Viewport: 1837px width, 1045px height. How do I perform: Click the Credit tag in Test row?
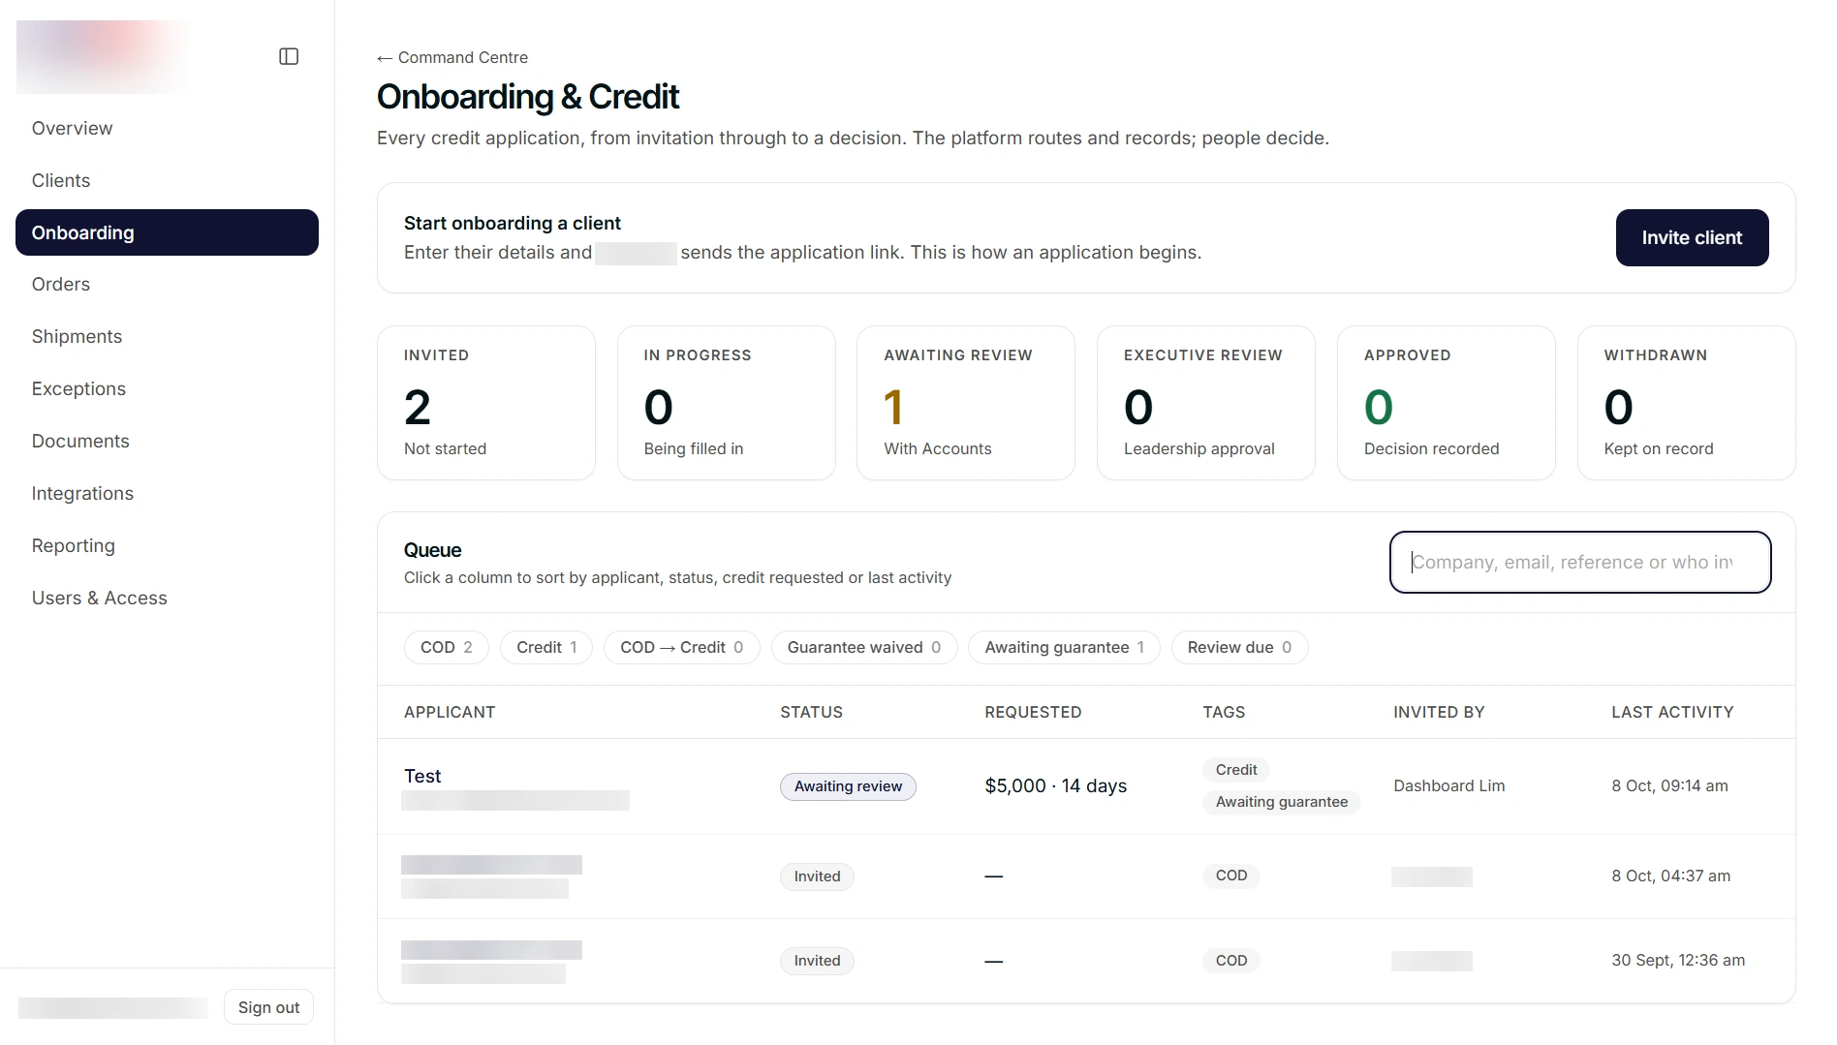coord(1236,770)
